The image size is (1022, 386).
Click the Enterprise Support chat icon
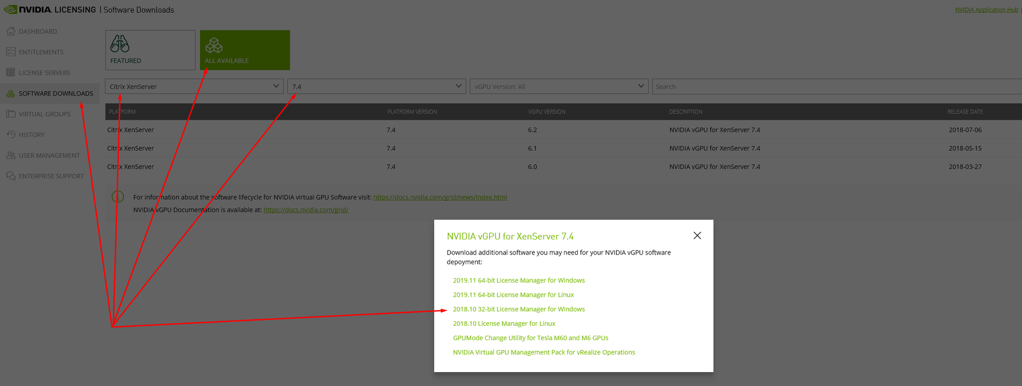click(10, 176)
